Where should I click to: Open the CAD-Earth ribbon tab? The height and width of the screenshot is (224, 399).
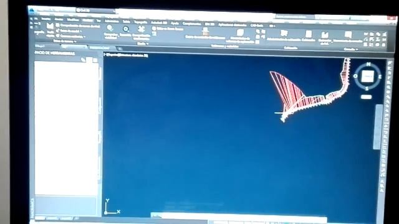(x=257, y=25)
